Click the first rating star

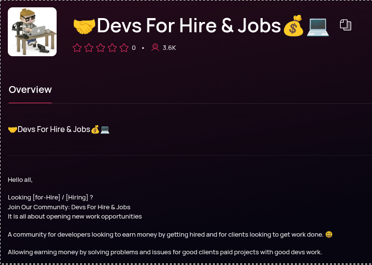77,48
